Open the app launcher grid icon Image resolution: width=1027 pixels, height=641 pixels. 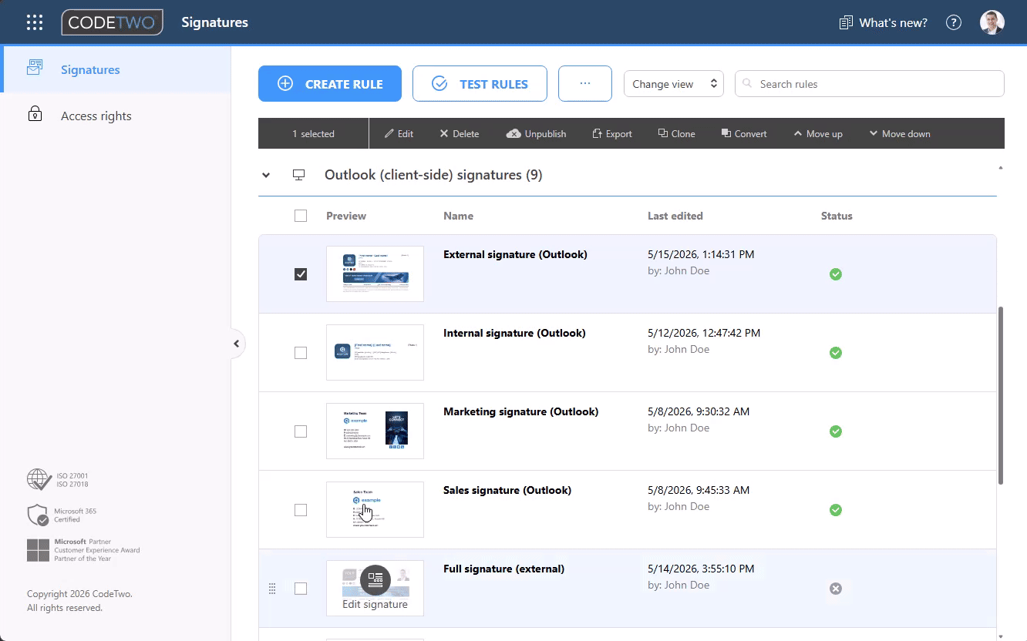click(x=35, y=22)
